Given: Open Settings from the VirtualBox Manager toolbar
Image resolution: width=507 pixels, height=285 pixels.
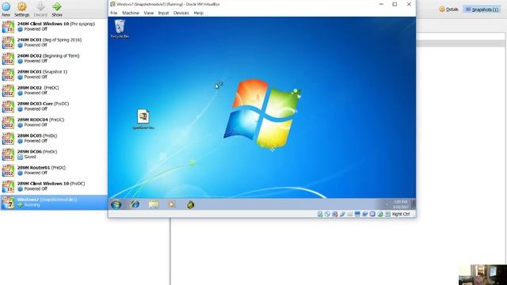Looking at the screenshot, I should pyautogui.click(x=21, y=9).
